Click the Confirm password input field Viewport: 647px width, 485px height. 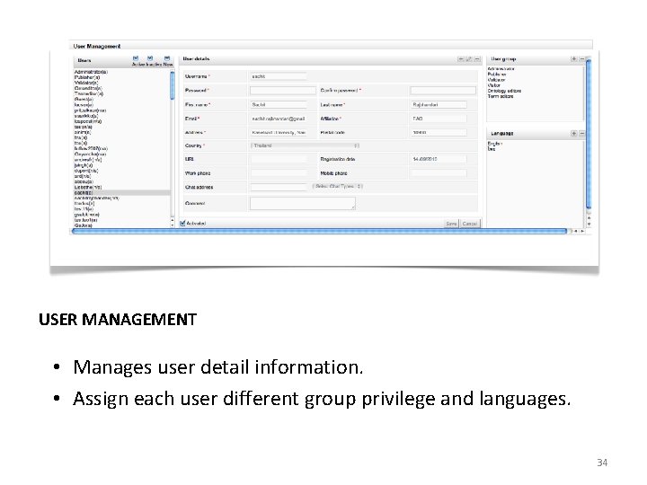click(443, 91)
